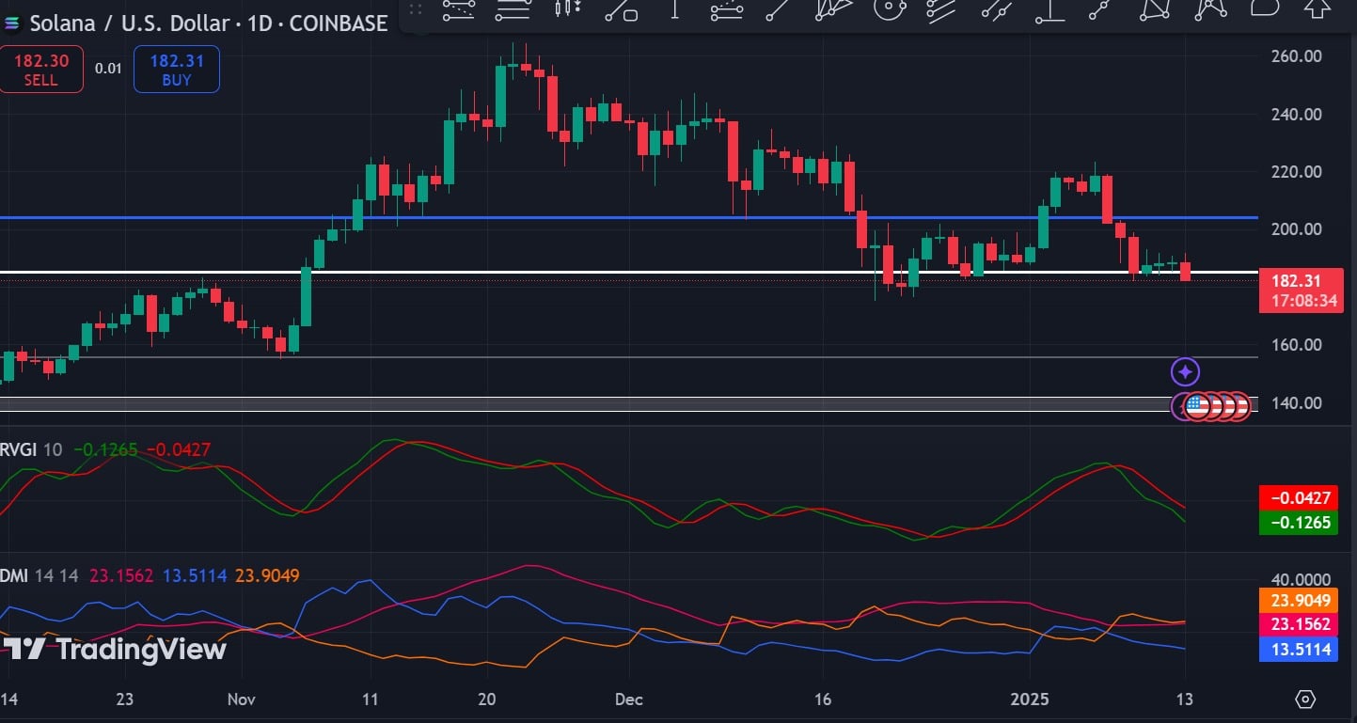
Task: Click the BUY 182.31 button
Action: click(176, 69)
